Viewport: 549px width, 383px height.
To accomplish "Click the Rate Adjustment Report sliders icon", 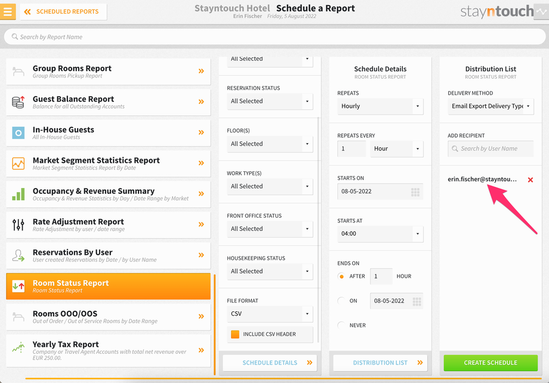I will click(x=18, y=224).
